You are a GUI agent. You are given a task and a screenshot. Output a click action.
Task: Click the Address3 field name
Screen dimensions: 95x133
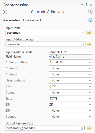[12, 74]
